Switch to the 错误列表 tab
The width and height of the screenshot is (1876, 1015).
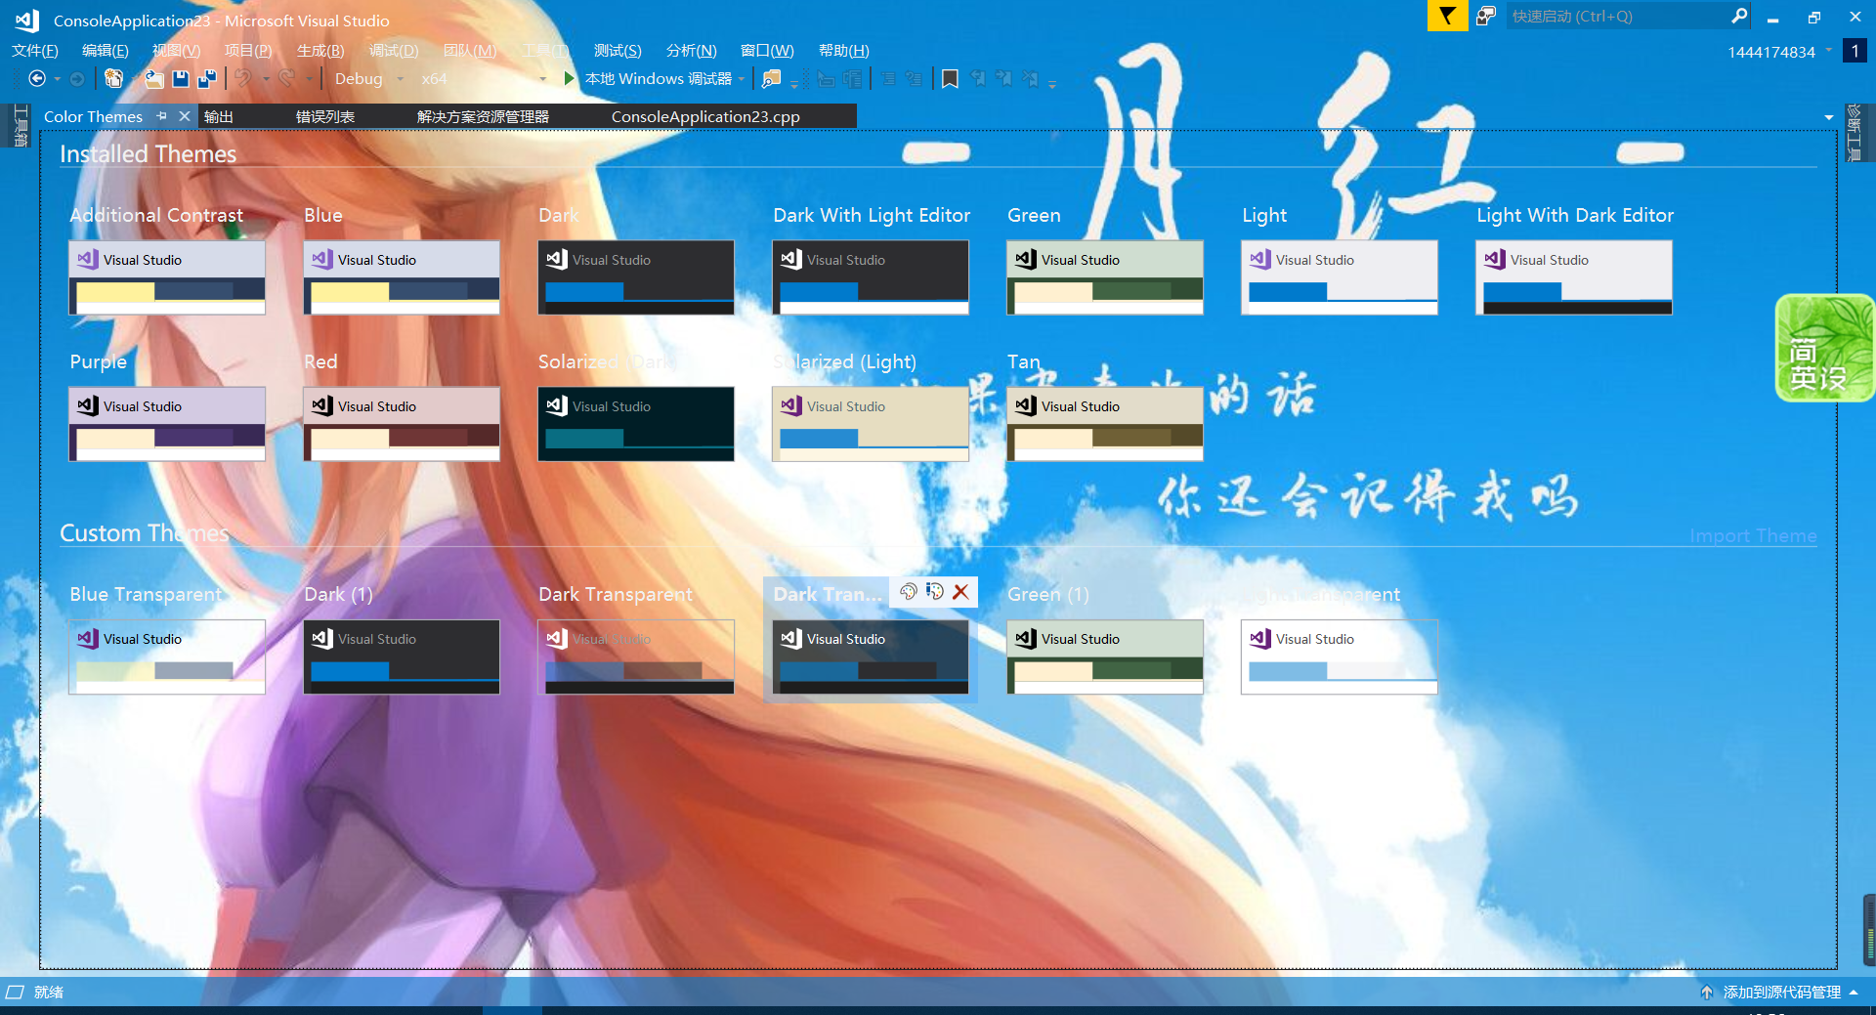tap(325, 115)
